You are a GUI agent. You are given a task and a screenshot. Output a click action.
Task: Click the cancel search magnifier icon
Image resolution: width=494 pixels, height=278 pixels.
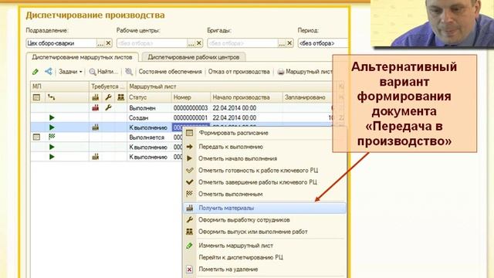(129, 72)
